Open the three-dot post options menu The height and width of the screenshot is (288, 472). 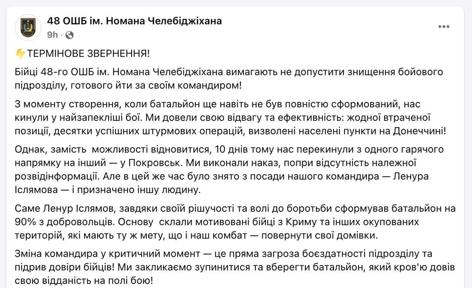point(444,27)
